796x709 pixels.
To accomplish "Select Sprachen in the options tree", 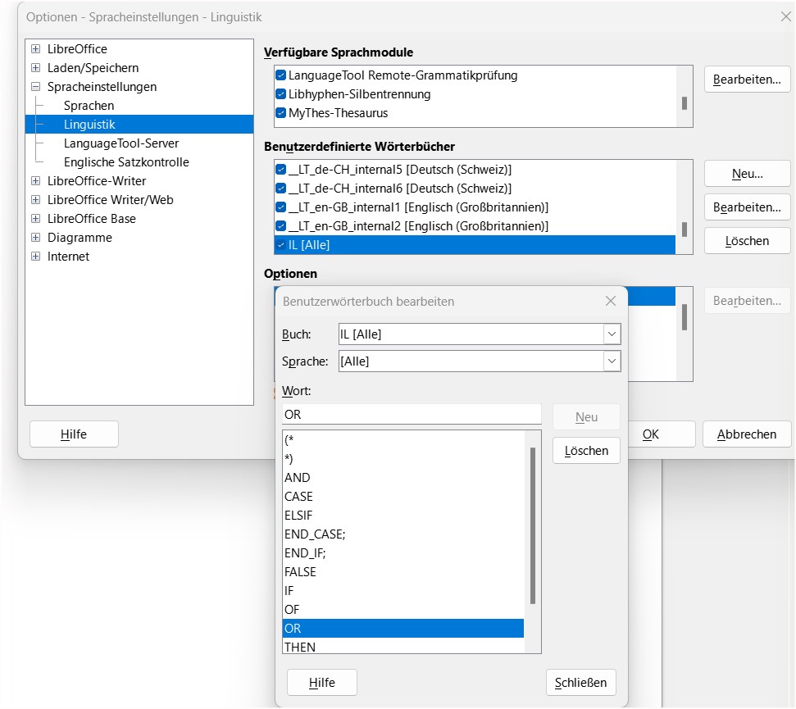I will 89,106.
